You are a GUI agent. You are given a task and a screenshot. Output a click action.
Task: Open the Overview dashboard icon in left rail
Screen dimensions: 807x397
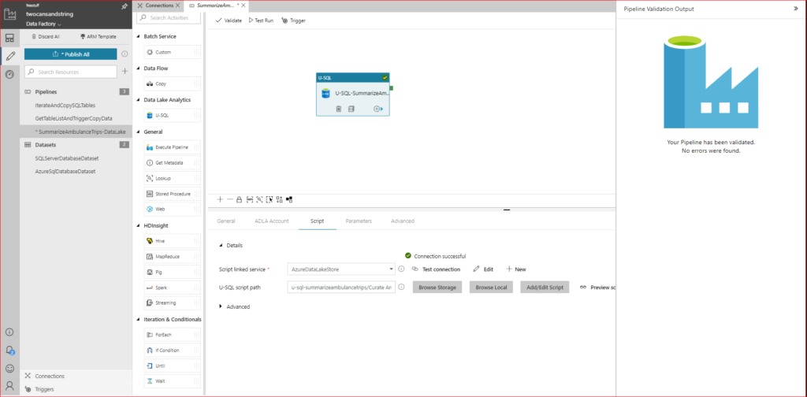tap(9, 38)
